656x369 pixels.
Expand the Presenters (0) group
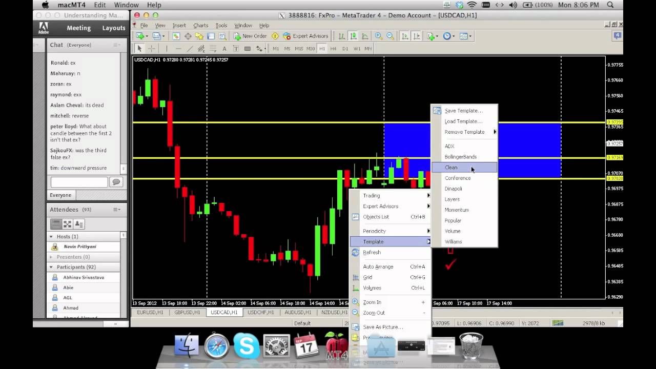[x=51, y=257]
